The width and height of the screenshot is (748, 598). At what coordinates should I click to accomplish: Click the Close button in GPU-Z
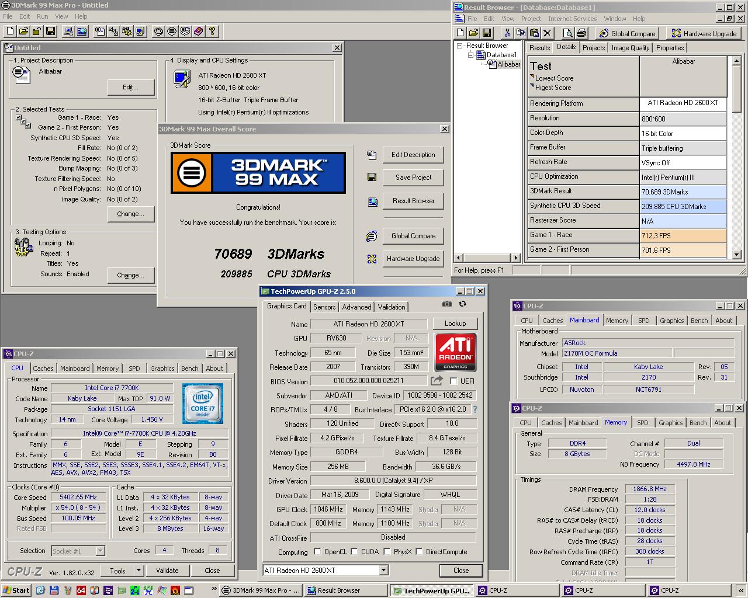pyautogui.click(x=461, y=571)
